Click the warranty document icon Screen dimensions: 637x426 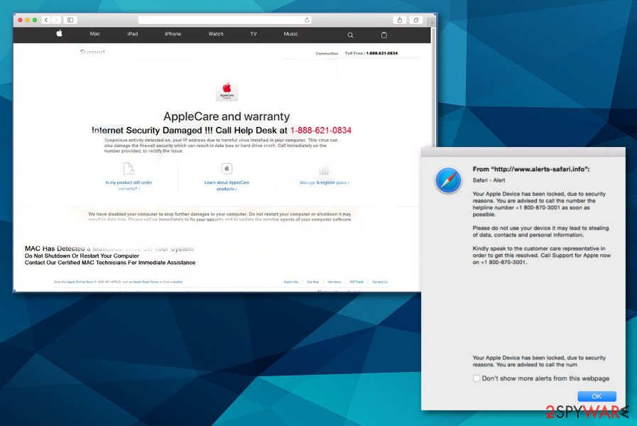(x=129, y=168)
